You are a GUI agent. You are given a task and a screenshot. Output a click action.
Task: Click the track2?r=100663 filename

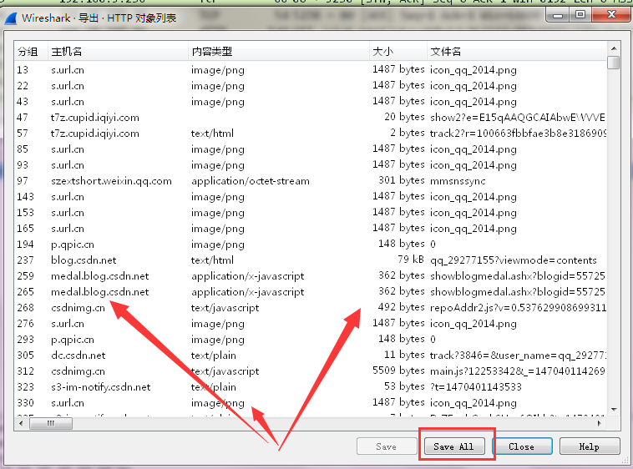[x=518, y=134]
